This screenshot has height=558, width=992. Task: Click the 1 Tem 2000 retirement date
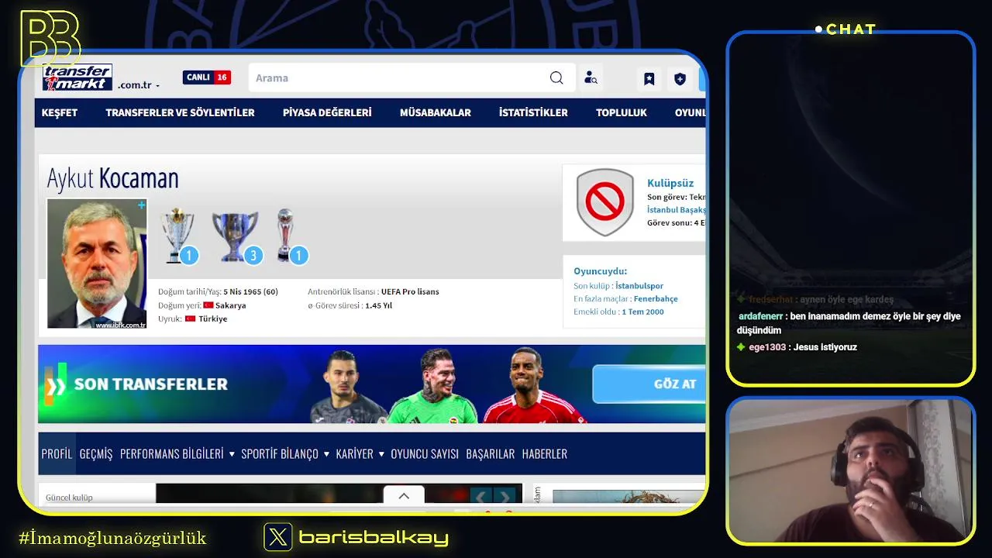642,312
